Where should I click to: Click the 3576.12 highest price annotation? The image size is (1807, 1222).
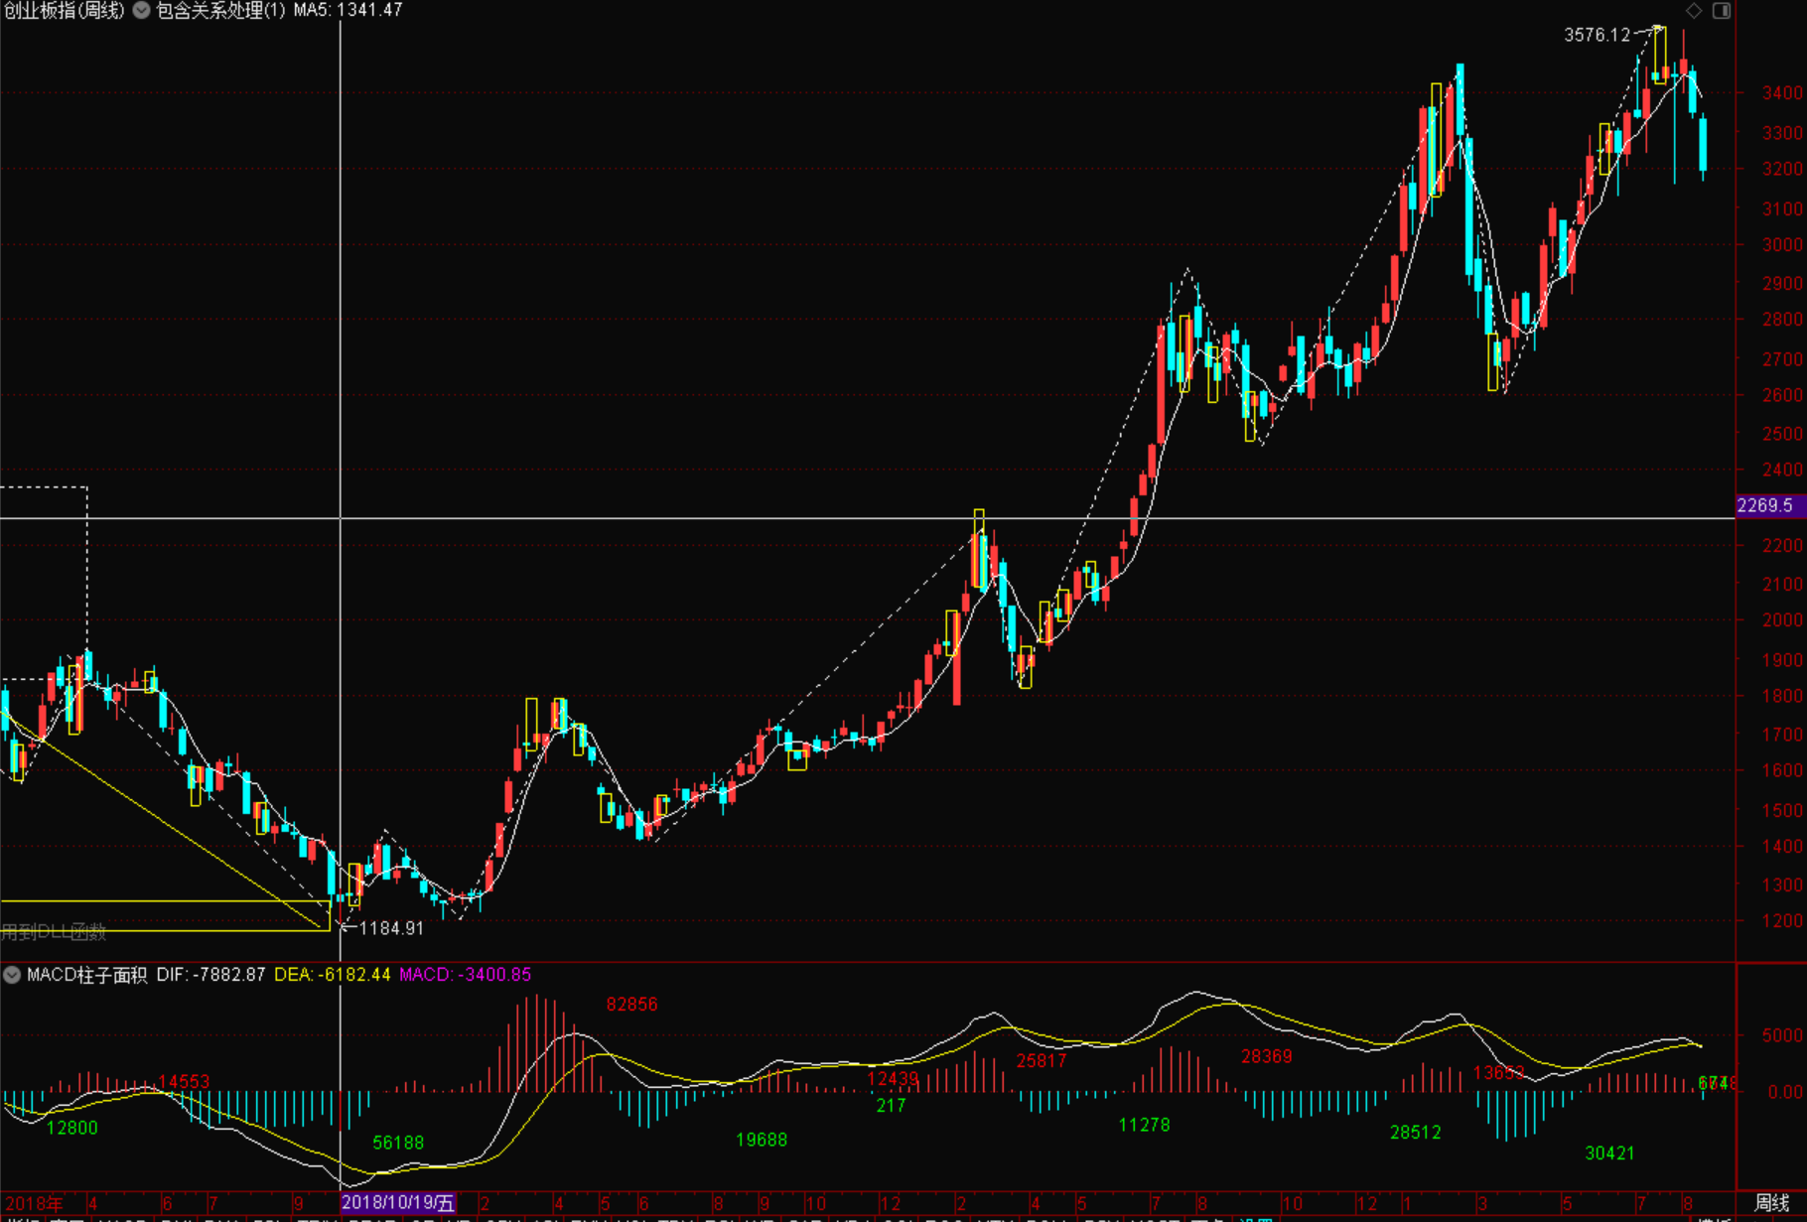(1597, 36)
